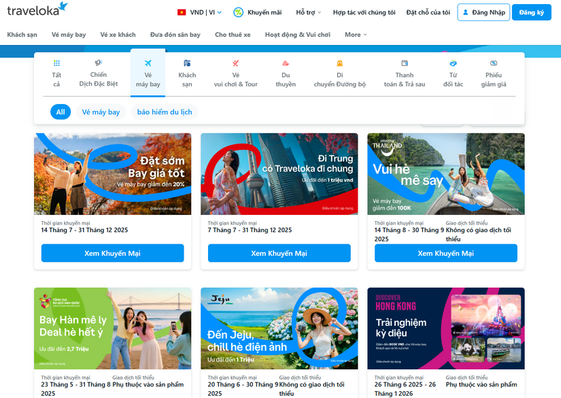Open Hoạt động & Vui chơi navigation item
This screenshot has width=561, height=398.
298,35
